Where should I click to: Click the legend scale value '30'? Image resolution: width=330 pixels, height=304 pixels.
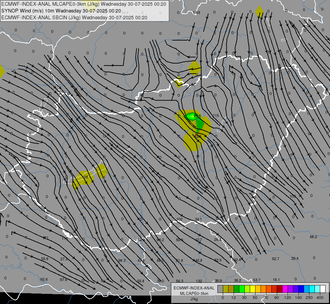pos(244,298)
